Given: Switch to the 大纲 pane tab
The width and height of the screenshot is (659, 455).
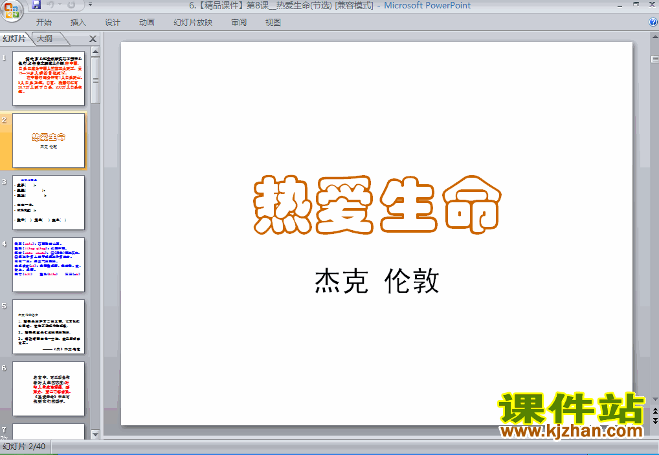Looking at the screenshot, I should [x=45, y=39].
